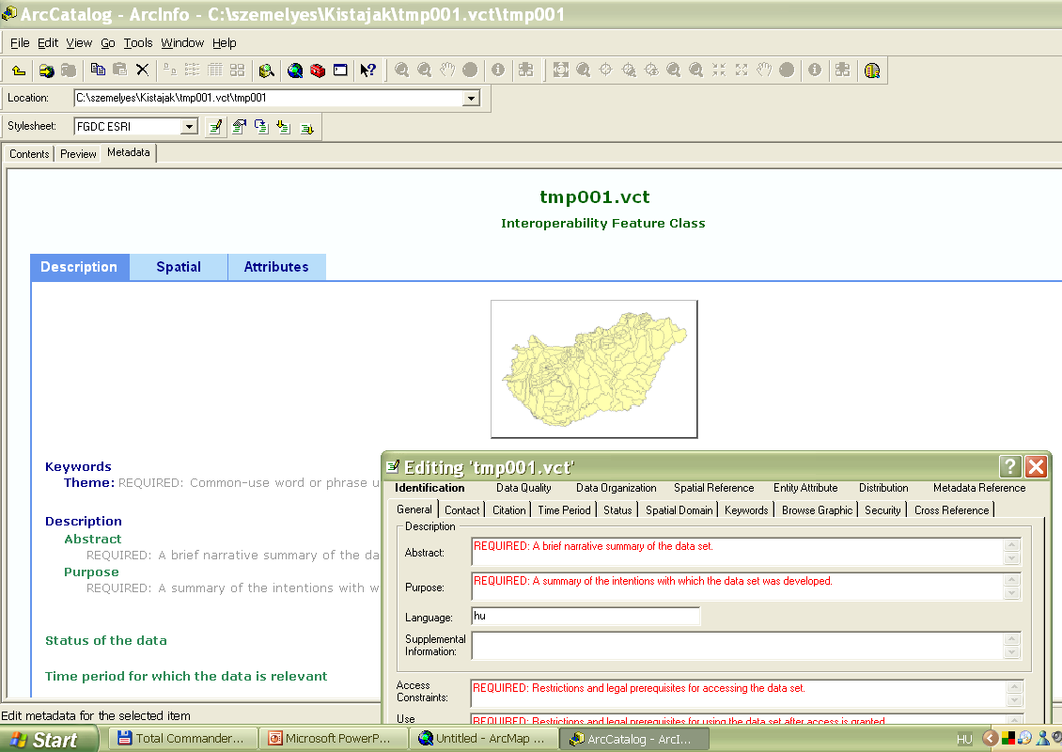Click the Hungary map thumbnail
The width and height of the screenshot is (1062, 752).
coord(594,369)
